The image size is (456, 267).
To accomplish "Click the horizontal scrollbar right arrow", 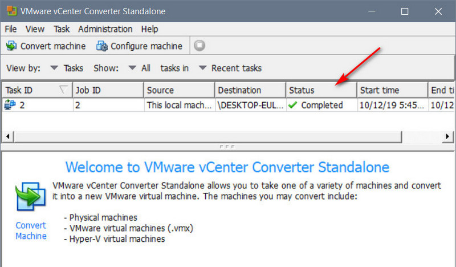I will click(x=450, y=137).
